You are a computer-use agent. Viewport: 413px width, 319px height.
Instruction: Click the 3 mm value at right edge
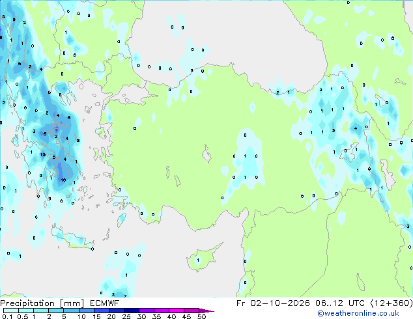click(x=408, y=227)
